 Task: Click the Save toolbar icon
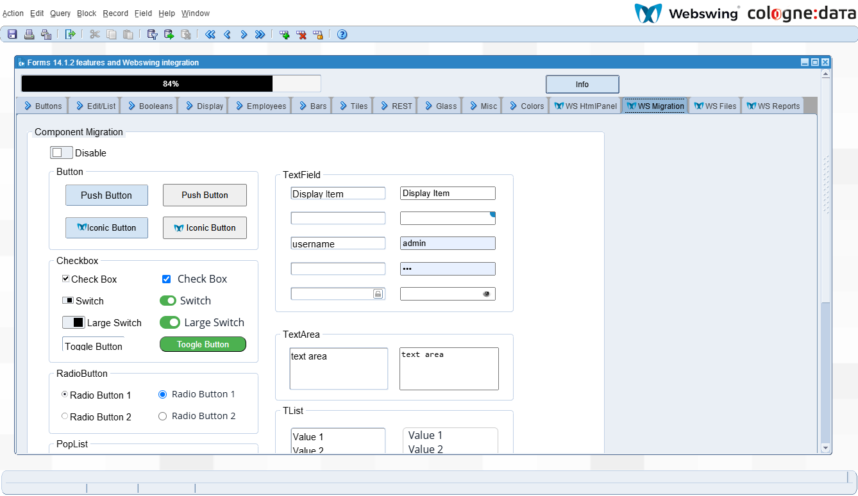(12, 35)
